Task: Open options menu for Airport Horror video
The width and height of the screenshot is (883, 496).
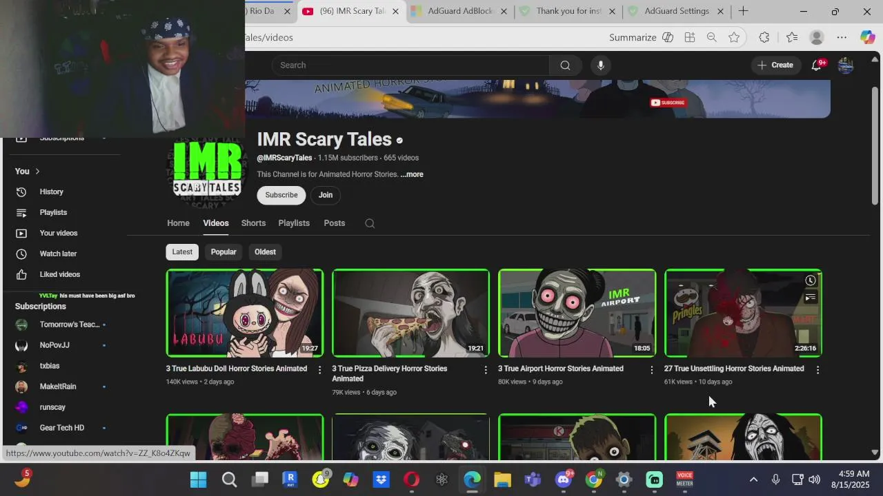Action: coord(652,370)
